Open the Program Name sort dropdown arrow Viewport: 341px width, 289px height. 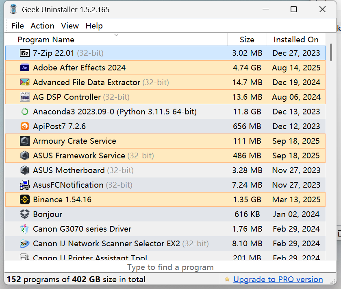pyautogui.click(x=116, y=35)
